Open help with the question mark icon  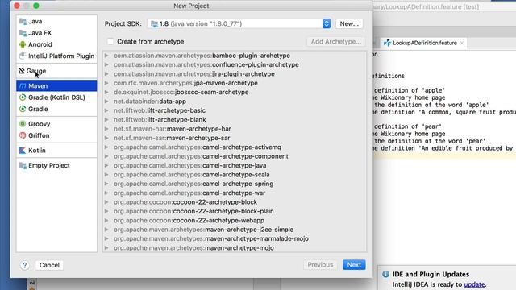[x=25, y=265]
